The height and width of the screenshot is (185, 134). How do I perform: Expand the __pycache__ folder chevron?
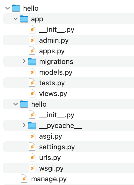(x=24, y=125)
